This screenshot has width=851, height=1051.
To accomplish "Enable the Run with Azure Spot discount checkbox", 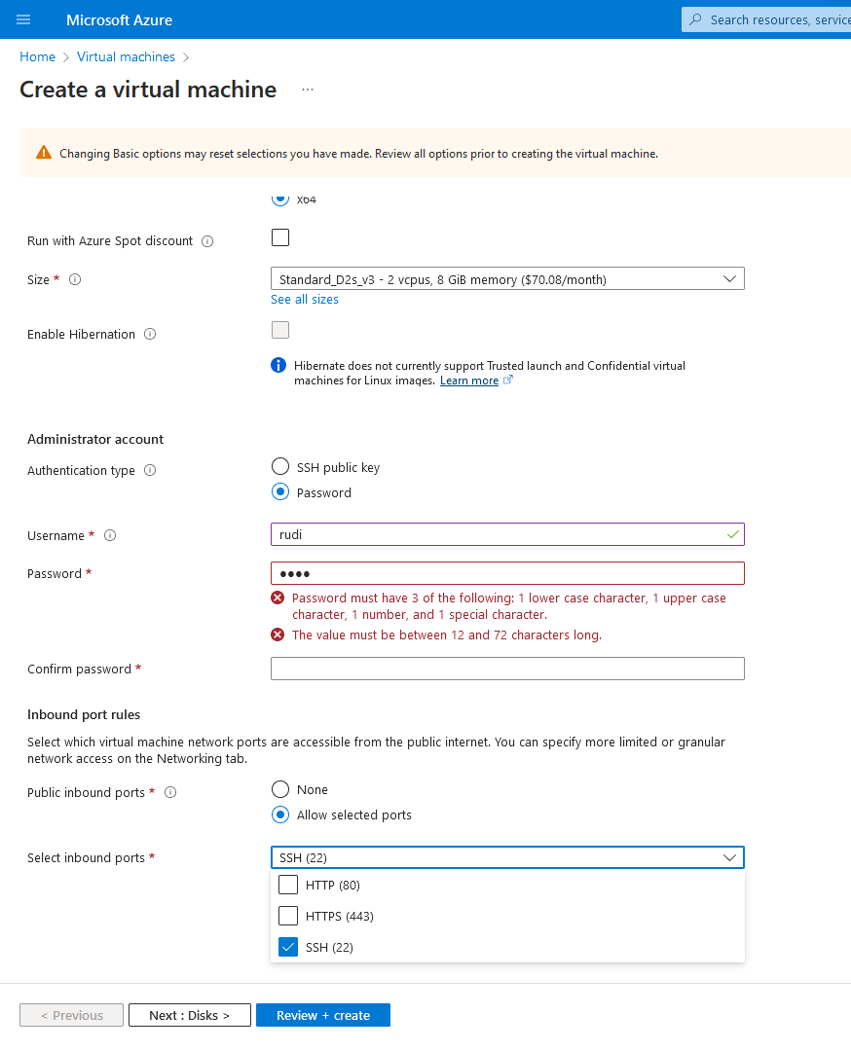I will [280, 238].
